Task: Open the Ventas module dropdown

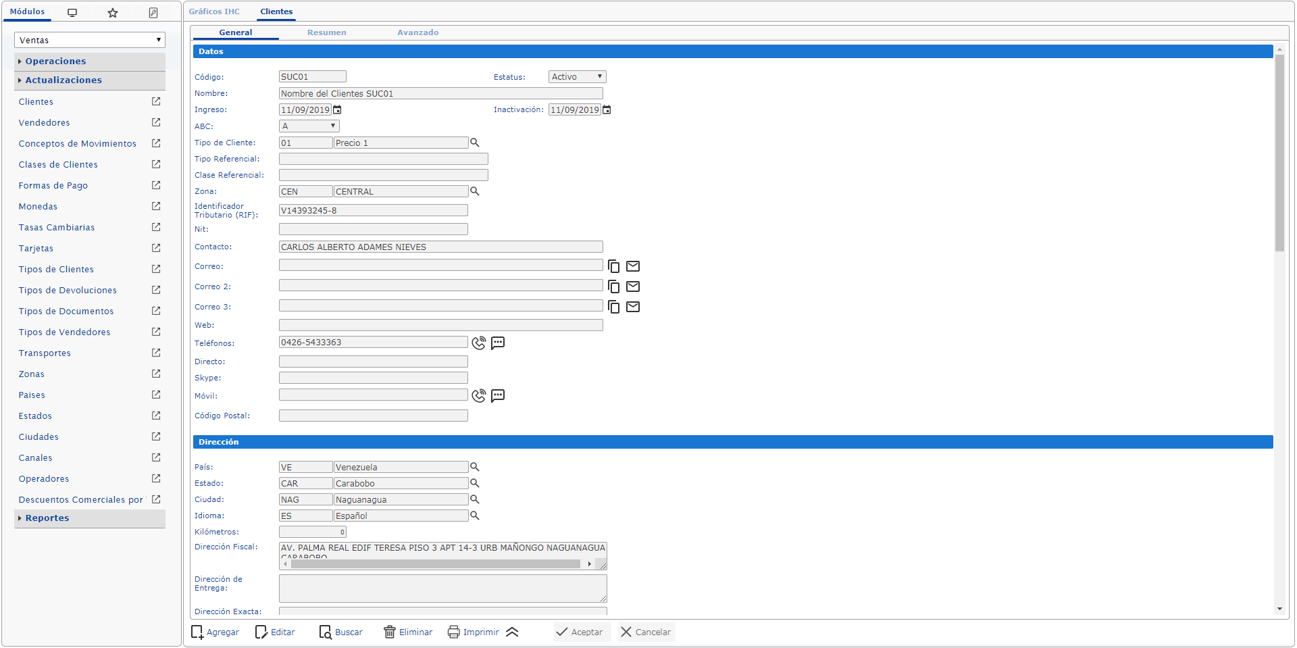Action: (89, 41)
